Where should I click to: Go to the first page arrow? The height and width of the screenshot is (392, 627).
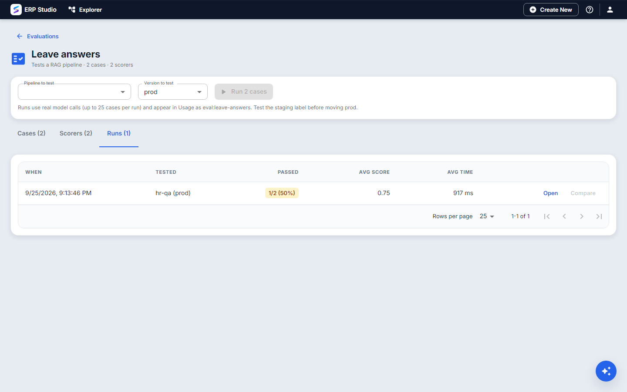pos(547,216)
